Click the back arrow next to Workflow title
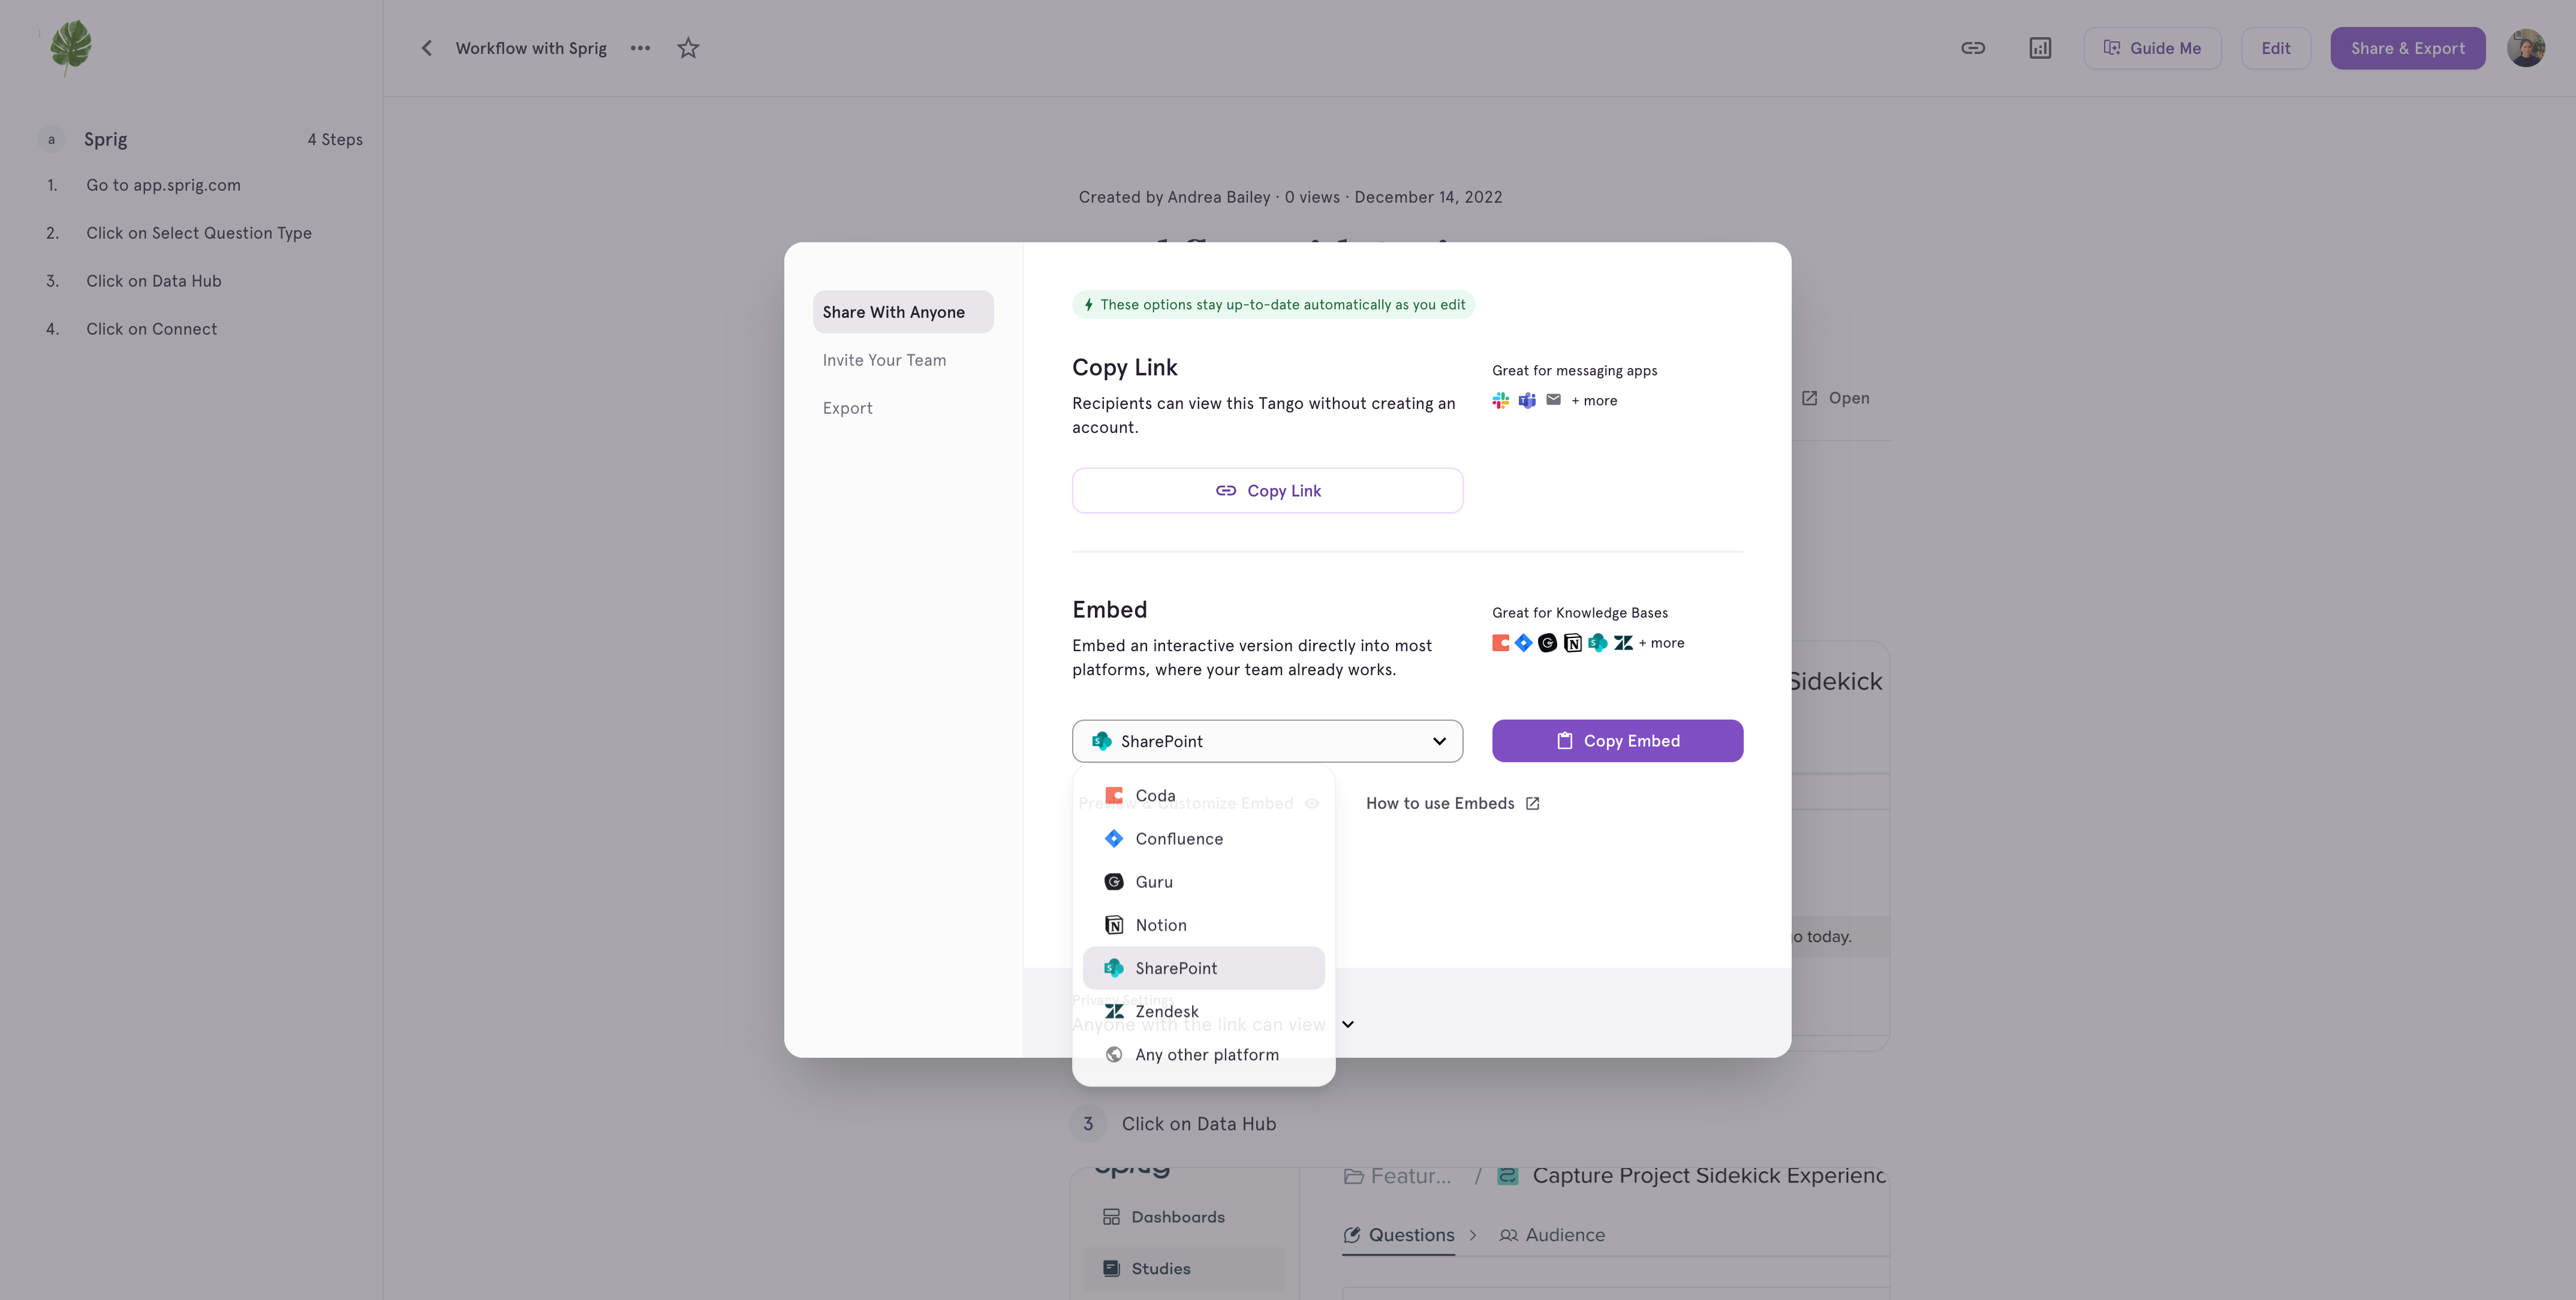Screen dimensions: 2576x1300 click(426, 48)
